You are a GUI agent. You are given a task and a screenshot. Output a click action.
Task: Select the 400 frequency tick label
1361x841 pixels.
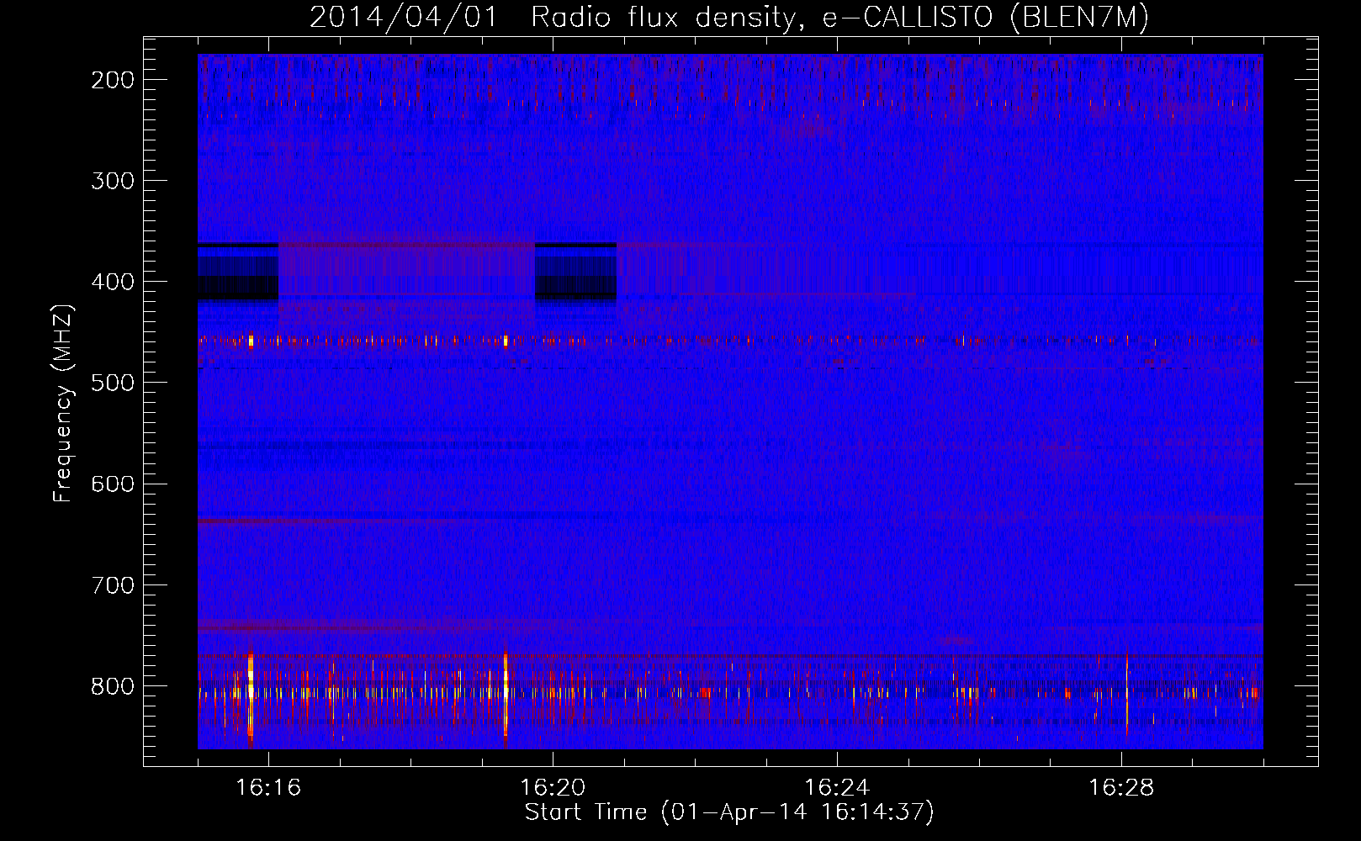tap(113, 282)
